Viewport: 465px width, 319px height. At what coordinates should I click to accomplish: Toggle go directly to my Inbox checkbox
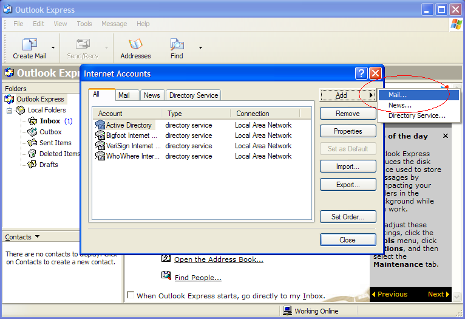coord(130,295)
